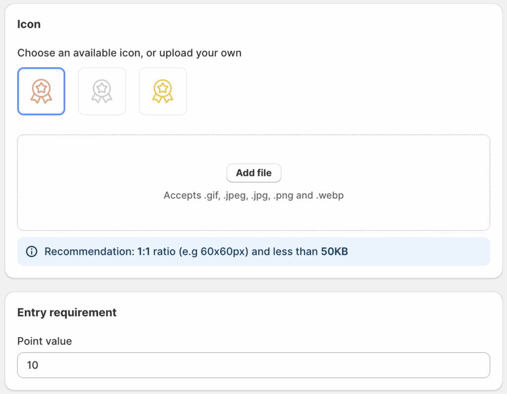507x394 pixels.
Task: Click the Point value label
Action: (45, 341)
